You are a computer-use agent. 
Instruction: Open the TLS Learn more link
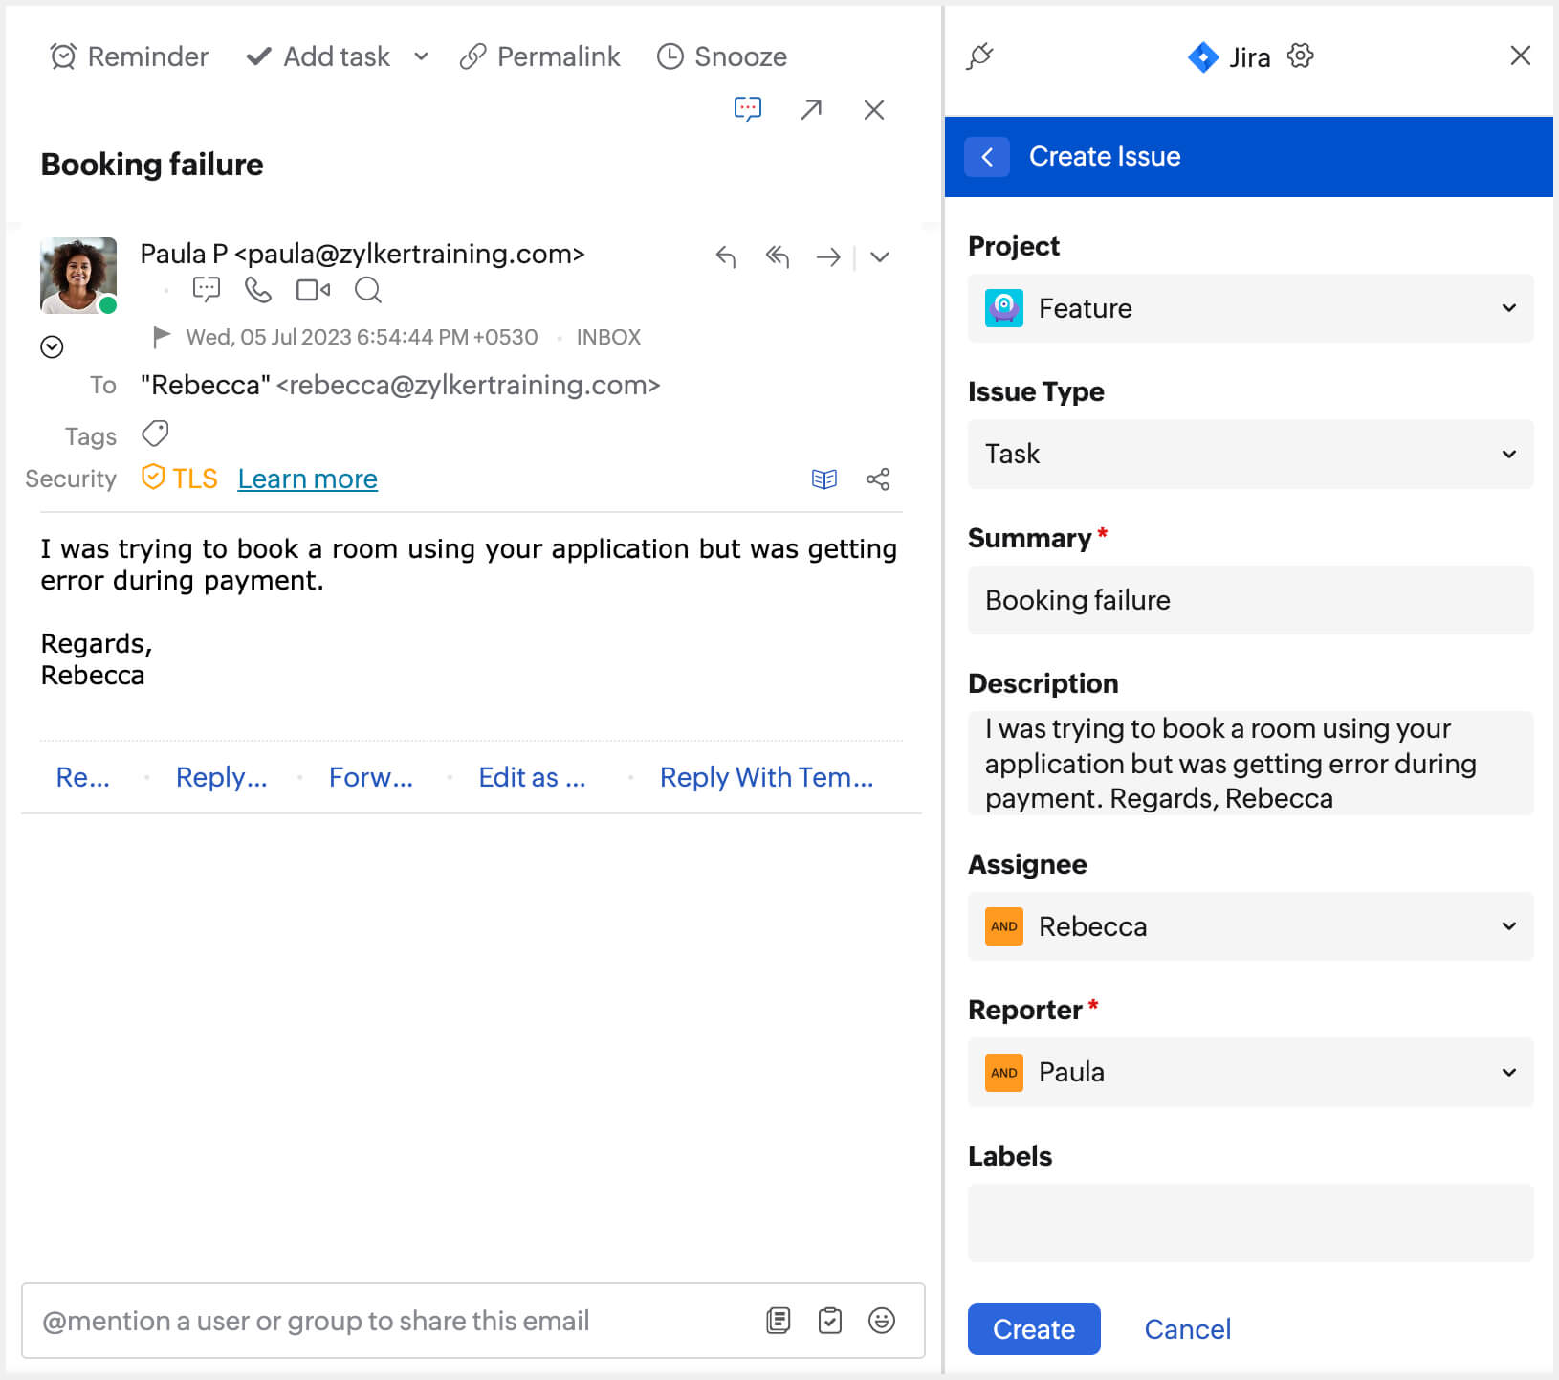coord(307,479)
